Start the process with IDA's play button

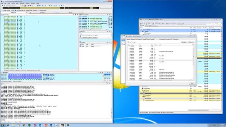coord(2,6)
